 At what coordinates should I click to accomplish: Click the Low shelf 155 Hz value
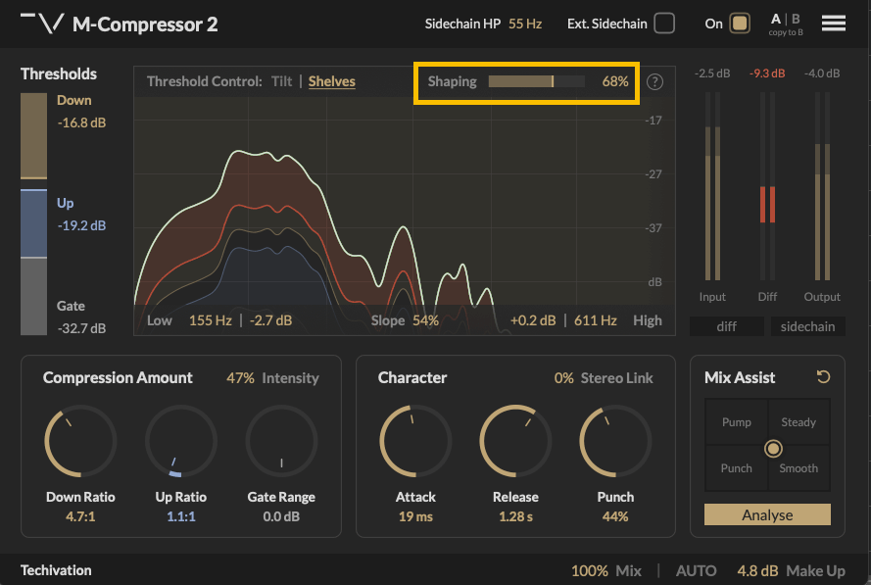point(210,320)
